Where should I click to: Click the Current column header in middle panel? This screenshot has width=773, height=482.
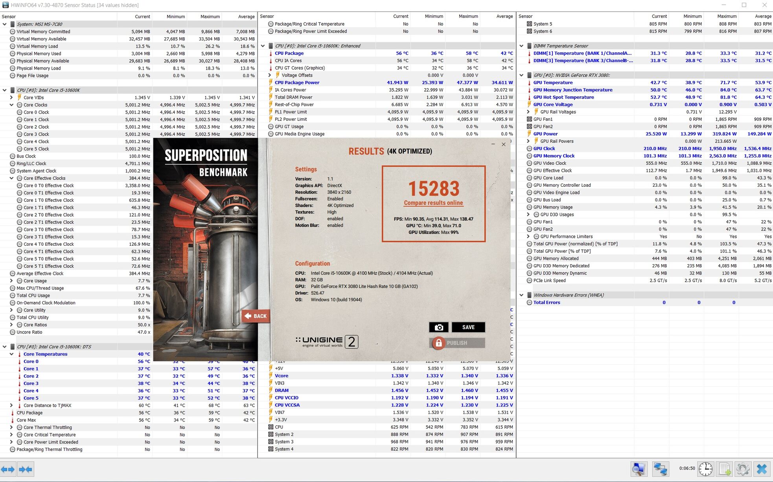pyautogui.click(x=392, y=17)
